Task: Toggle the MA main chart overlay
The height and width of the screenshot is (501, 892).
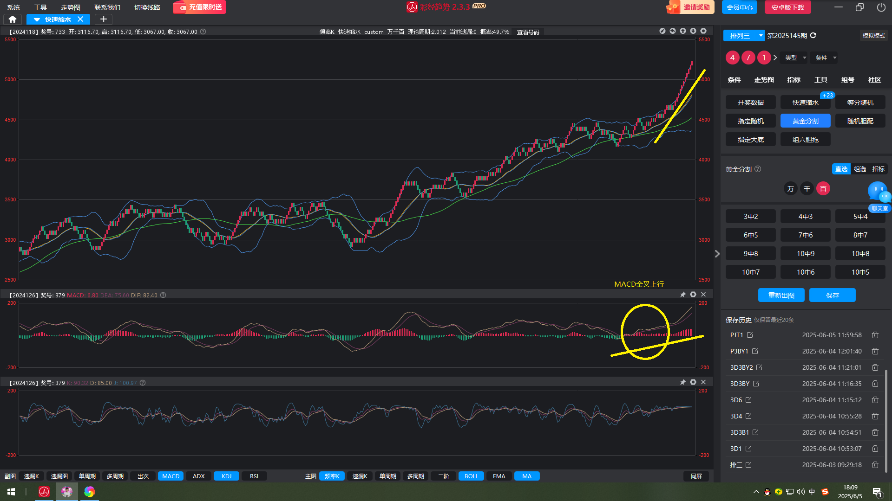Action: 527,476
